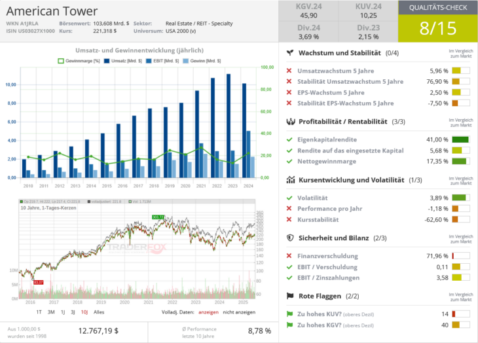478x343 pixels.
Task: Select the 1T chart timeframe
Action: tap(39, 312)
